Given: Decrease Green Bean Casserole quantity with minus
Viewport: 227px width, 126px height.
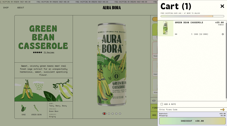Looking at the screenshot, I should coord(176,34).
